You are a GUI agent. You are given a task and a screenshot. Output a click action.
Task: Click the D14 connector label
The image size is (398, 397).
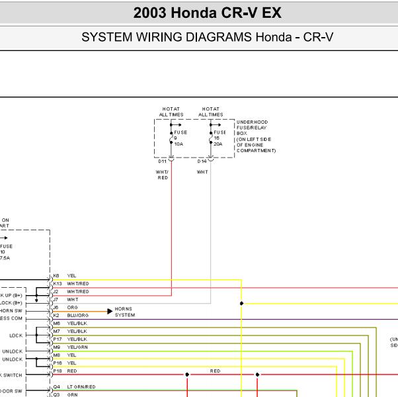[x=202, y=161]
